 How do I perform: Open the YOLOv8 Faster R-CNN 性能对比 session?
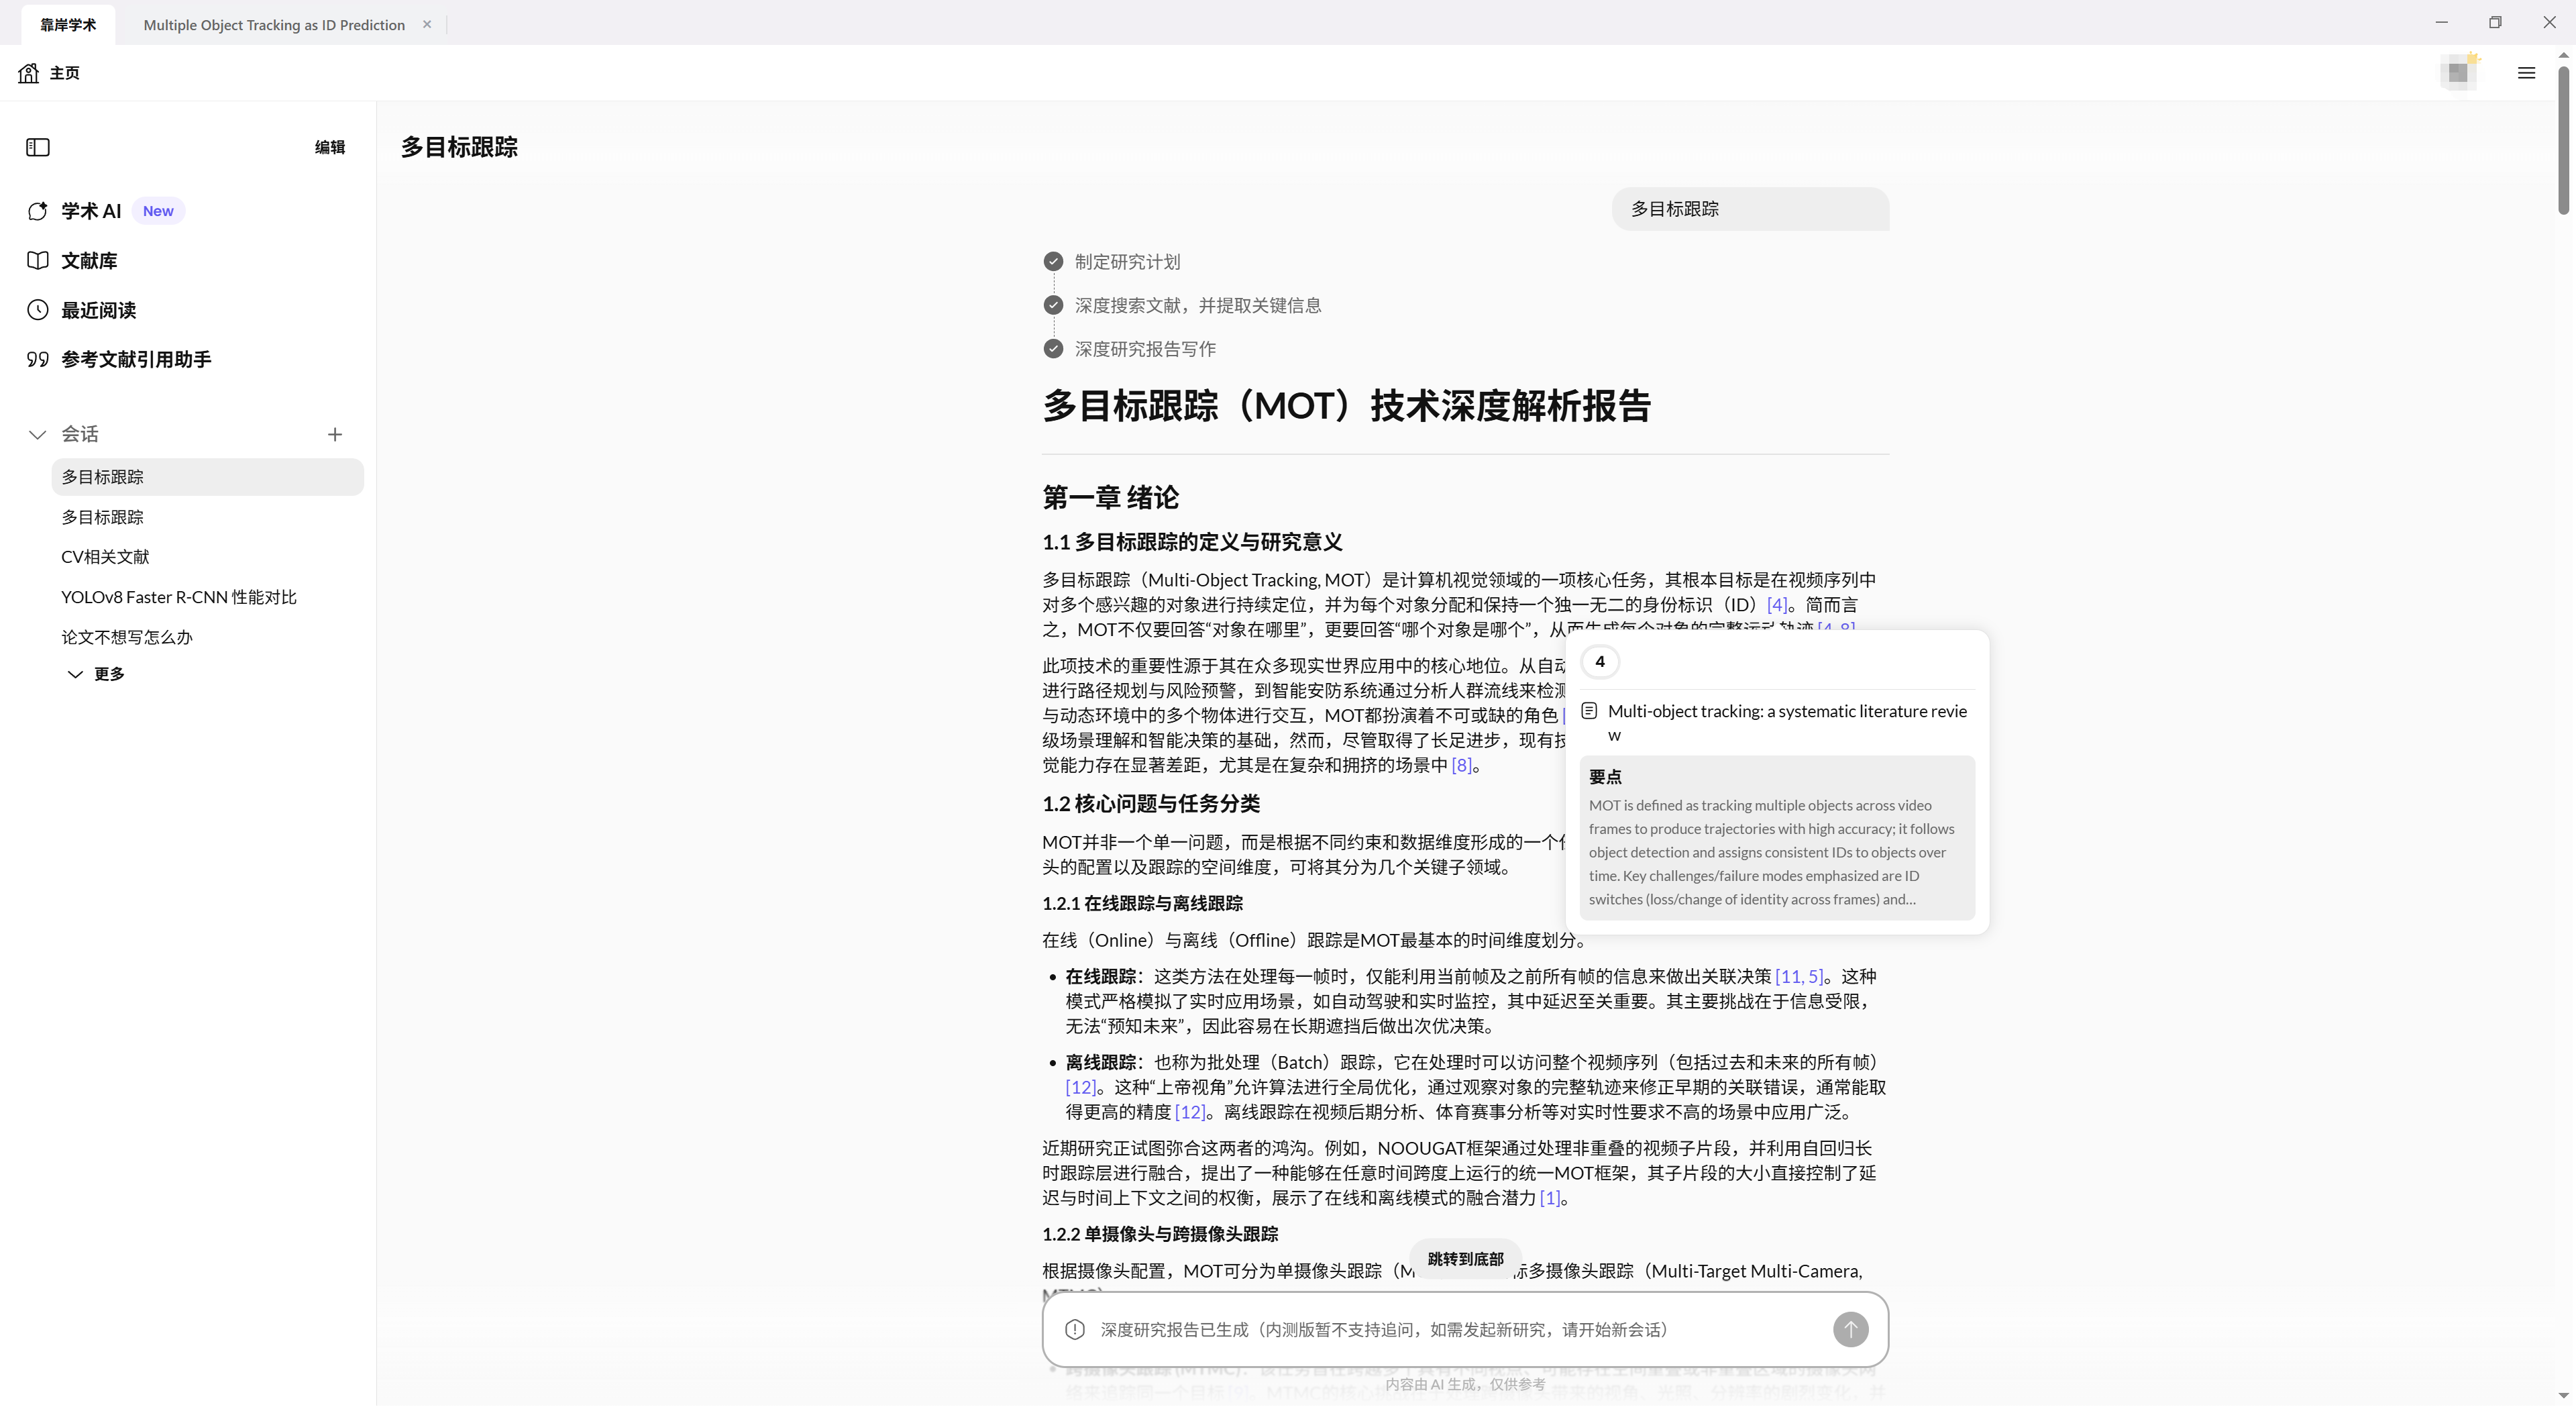pyautogui.click(x=178, y=596)
